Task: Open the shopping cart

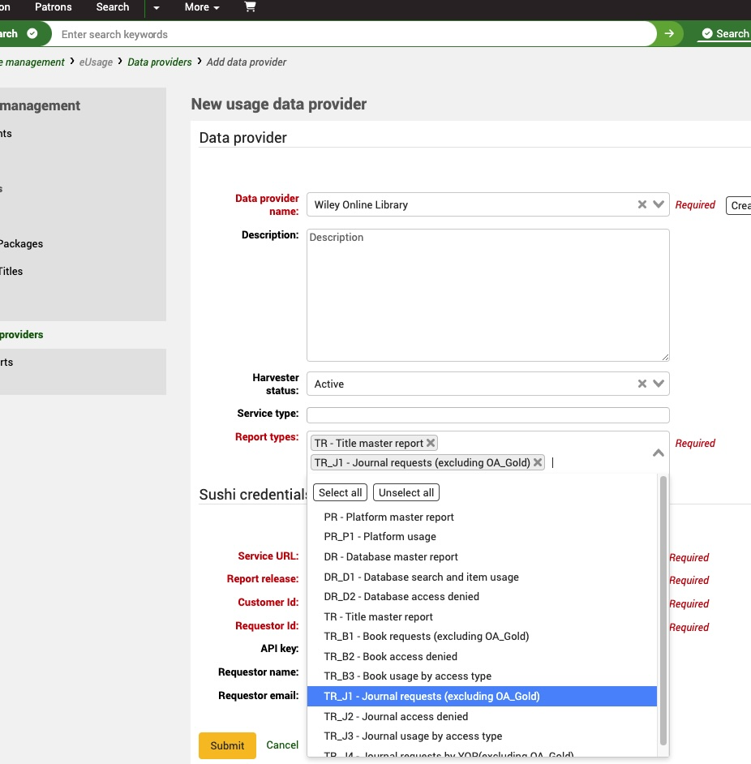Action: [x=250, y=8]
